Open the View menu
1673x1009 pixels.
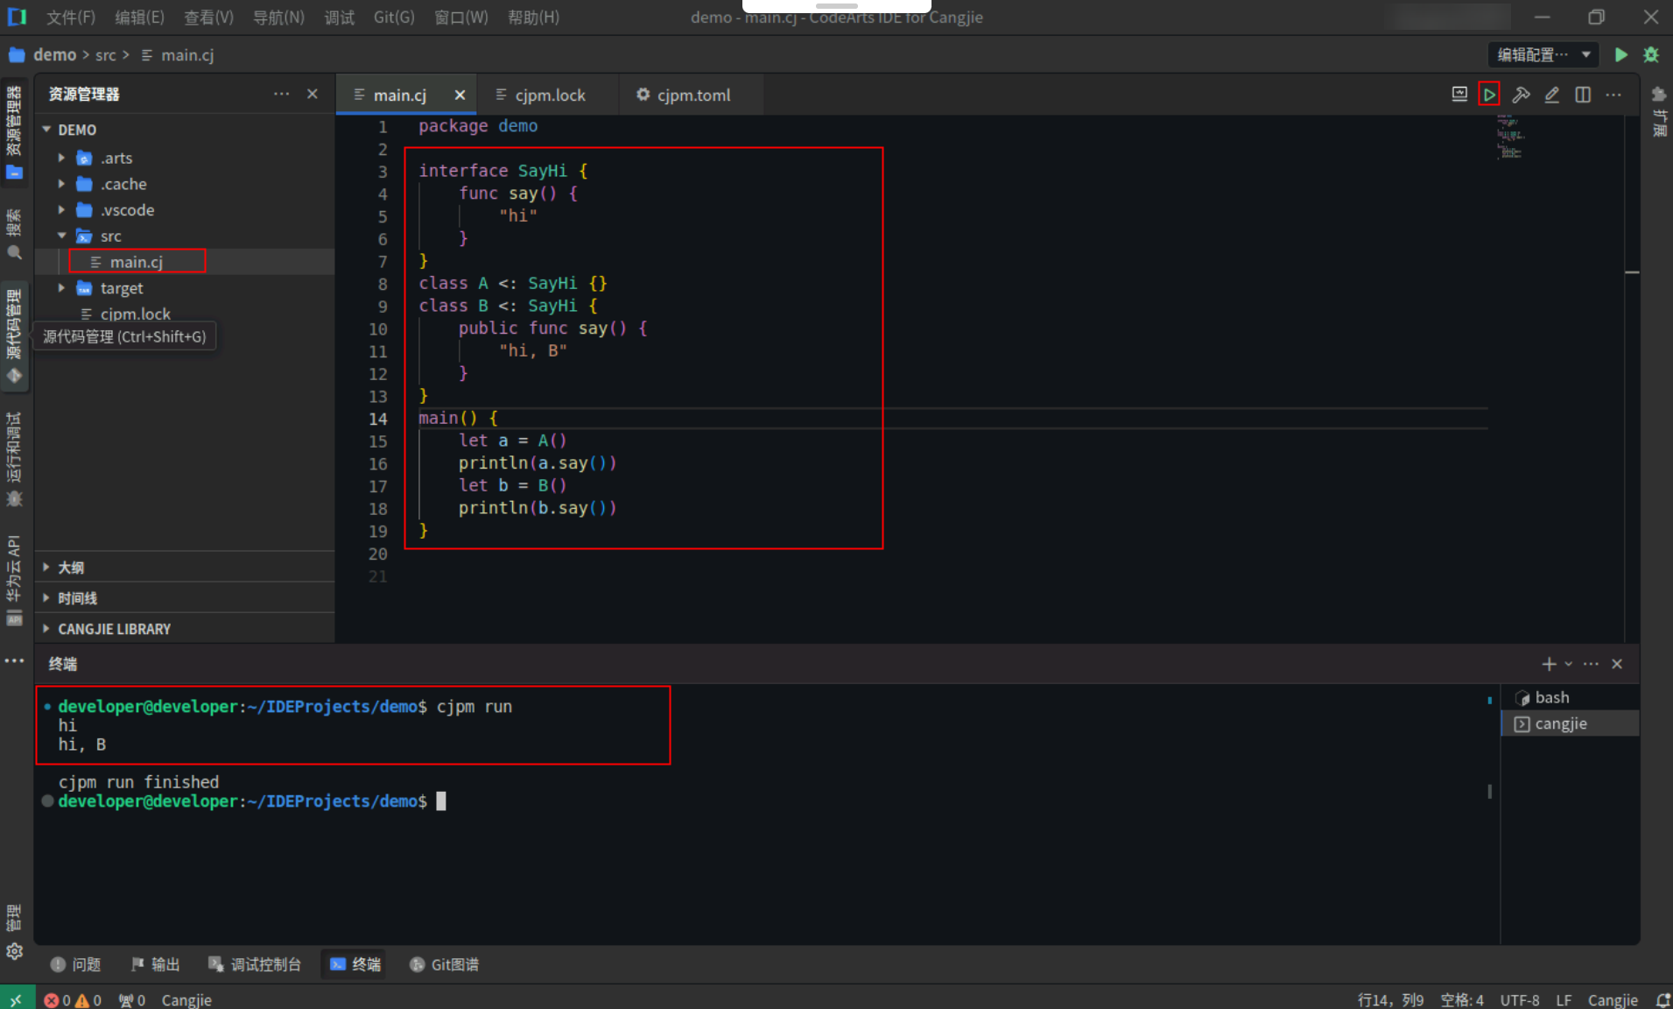(208, 18)
